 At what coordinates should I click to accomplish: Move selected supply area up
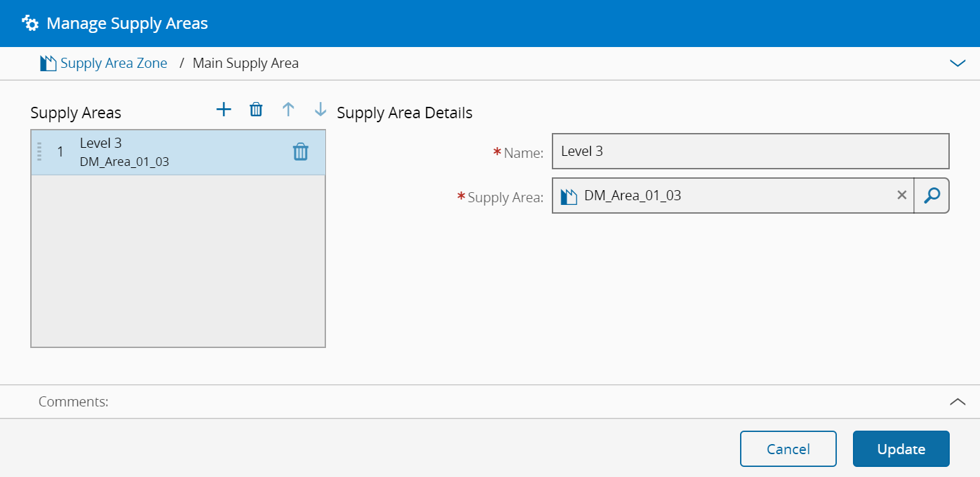click(x=288, y=110)
